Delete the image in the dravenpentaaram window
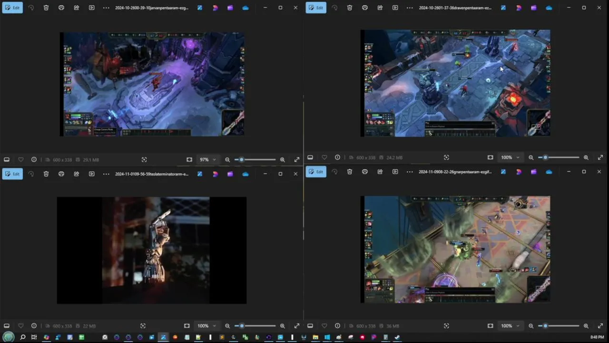This screenshot has height=343, width=609. (350, 8)
